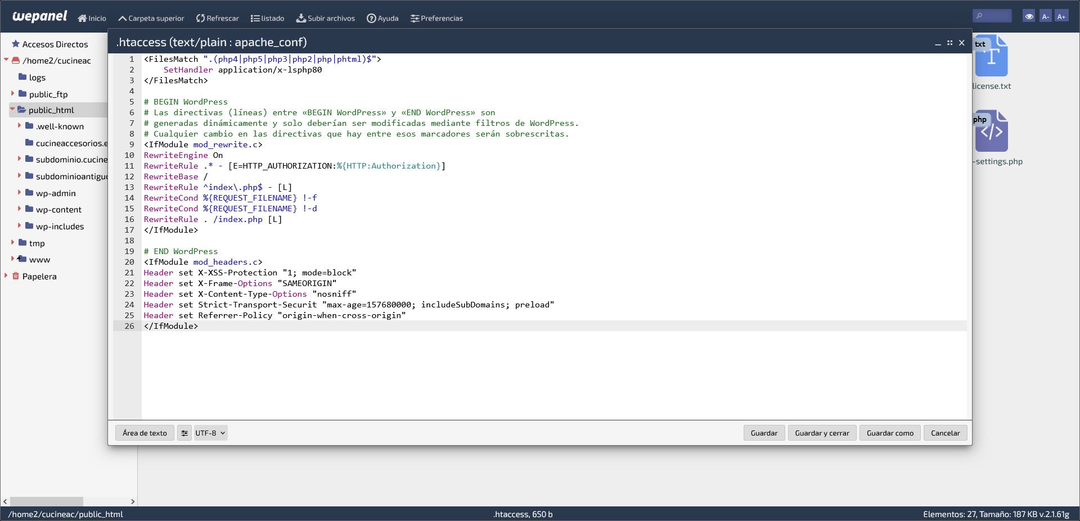1080x521 pixels.
Task: Click the Área de texto button
Action: [x=145, y=433]
